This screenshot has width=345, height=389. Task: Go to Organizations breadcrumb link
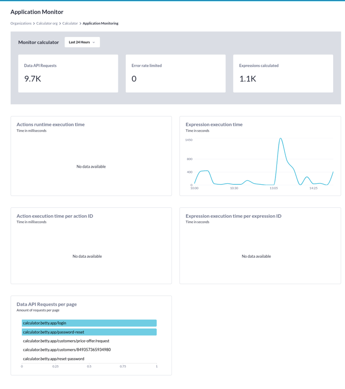click(21, 23)
